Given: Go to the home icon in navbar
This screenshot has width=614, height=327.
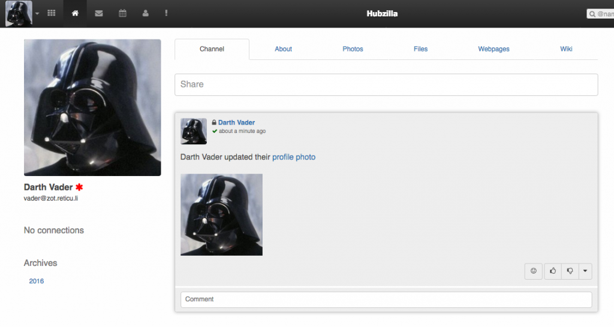Looking at the screenshot, I should pyautogui.click(x=75, y=13).
